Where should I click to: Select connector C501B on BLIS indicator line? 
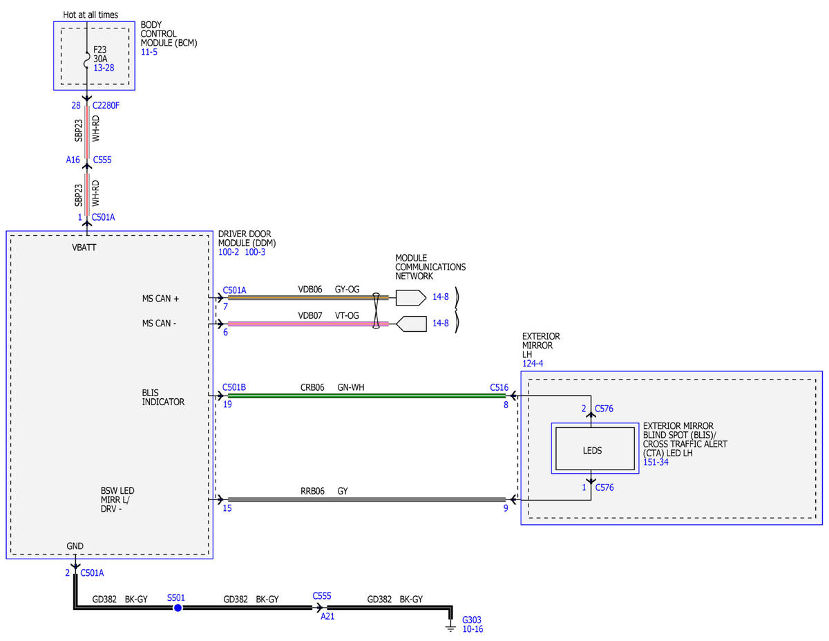235,388
